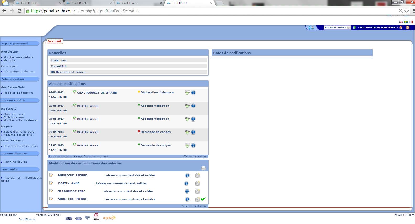Viewport: 415px width, 224px height.
Task: Click the envelope icon on GIRAURDOT ERIC row
Action: [x=197, y=191]
